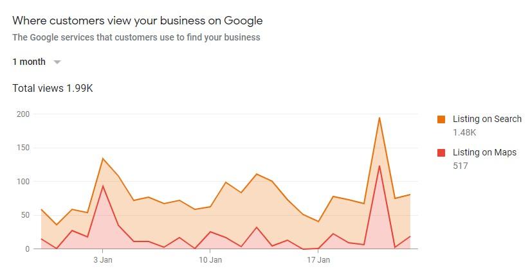Open the 1 month period dropdown
Image resolution: width=530 pixels, height=271 pixels.
[30, 62]
